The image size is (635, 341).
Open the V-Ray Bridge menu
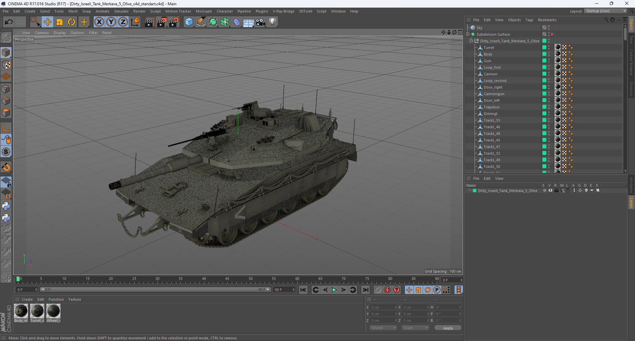click(283, 11)
